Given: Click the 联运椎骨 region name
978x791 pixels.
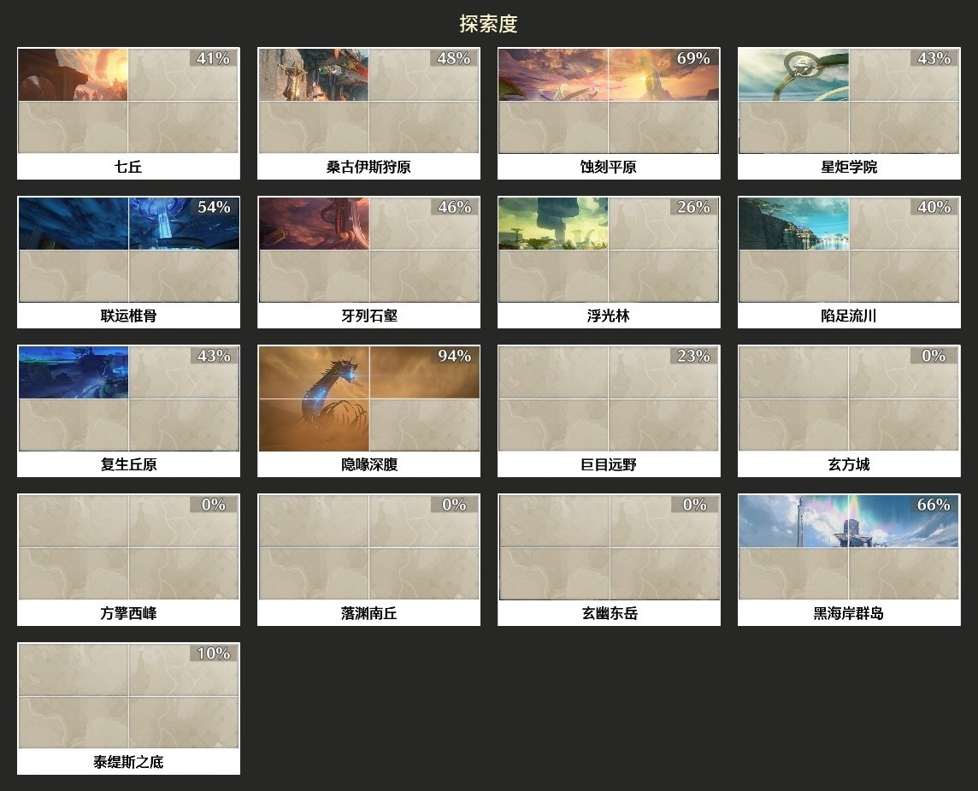Looking at the screenshot, I should (x=128, y=316).
